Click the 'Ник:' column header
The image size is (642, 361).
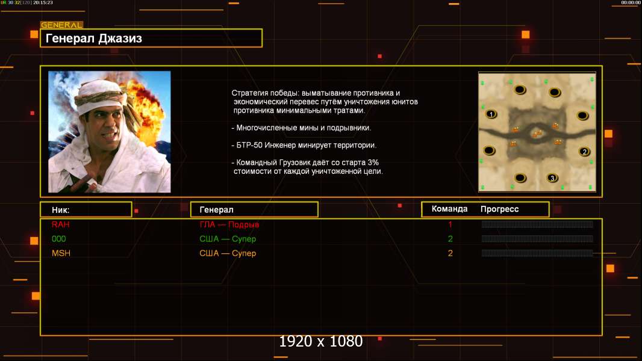pyautogui.click(x=86, y=210)
